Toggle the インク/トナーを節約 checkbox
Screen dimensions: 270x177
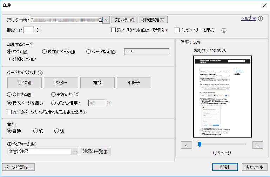(x=177, y=30)
